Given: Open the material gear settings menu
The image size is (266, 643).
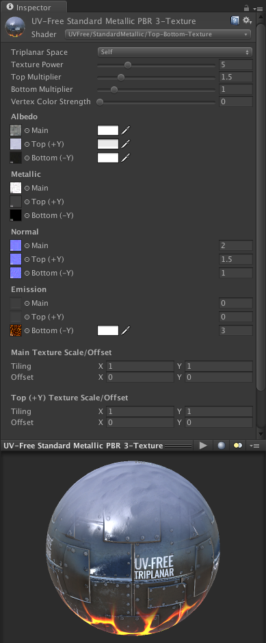Looking at the screenshot, I should pyautogui.click(x=247, y=21).
